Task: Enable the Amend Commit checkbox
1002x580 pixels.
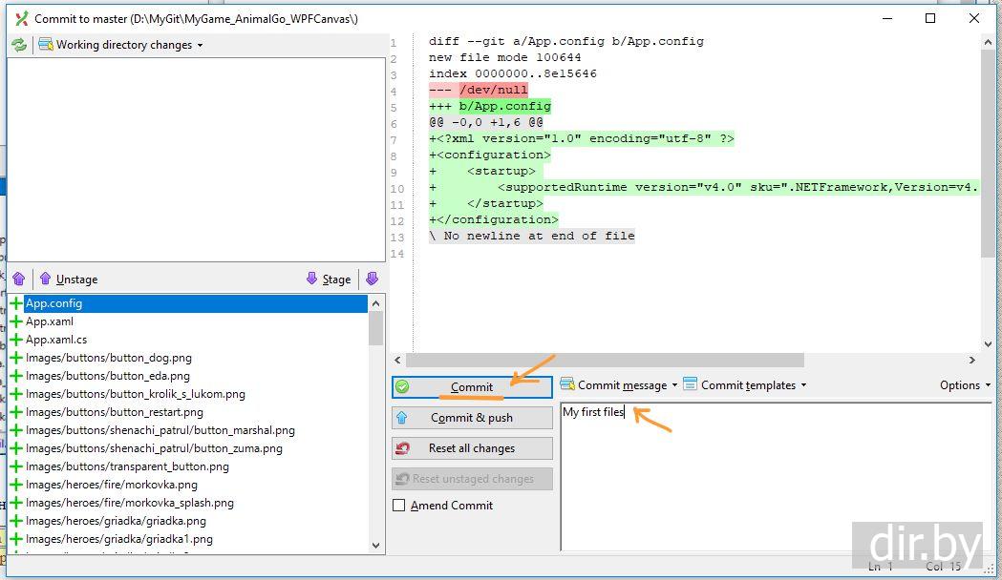Action: tap(399, 506)
